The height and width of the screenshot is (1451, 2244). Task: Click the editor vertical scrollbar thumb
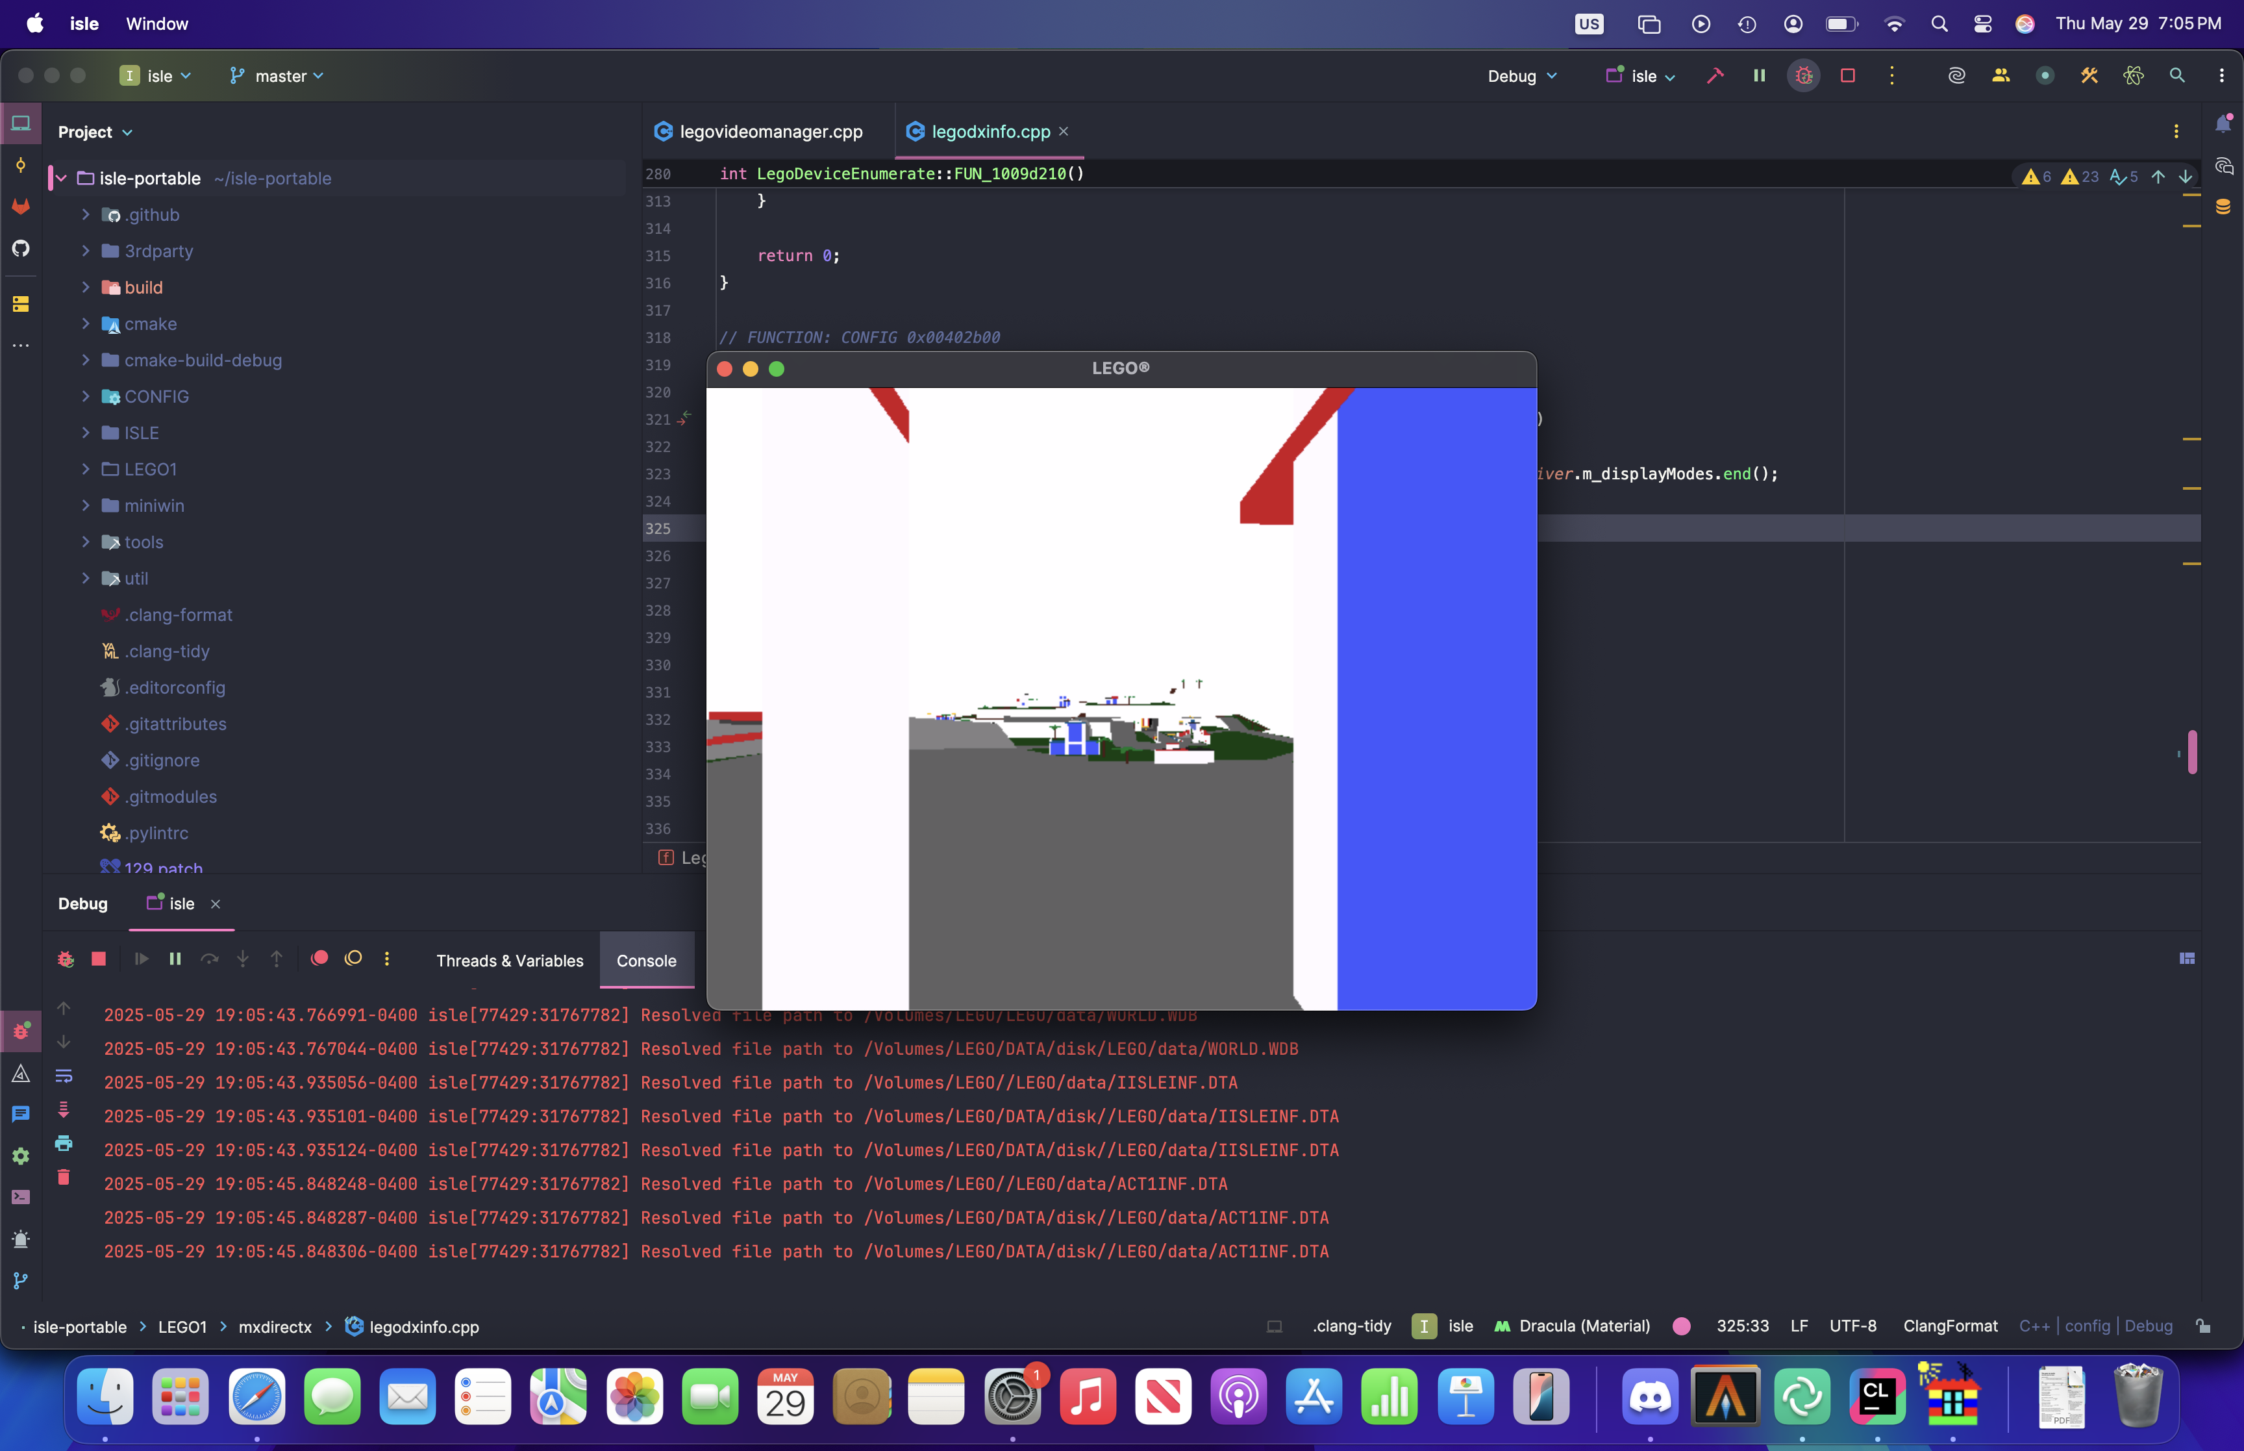click(2192, 751)
